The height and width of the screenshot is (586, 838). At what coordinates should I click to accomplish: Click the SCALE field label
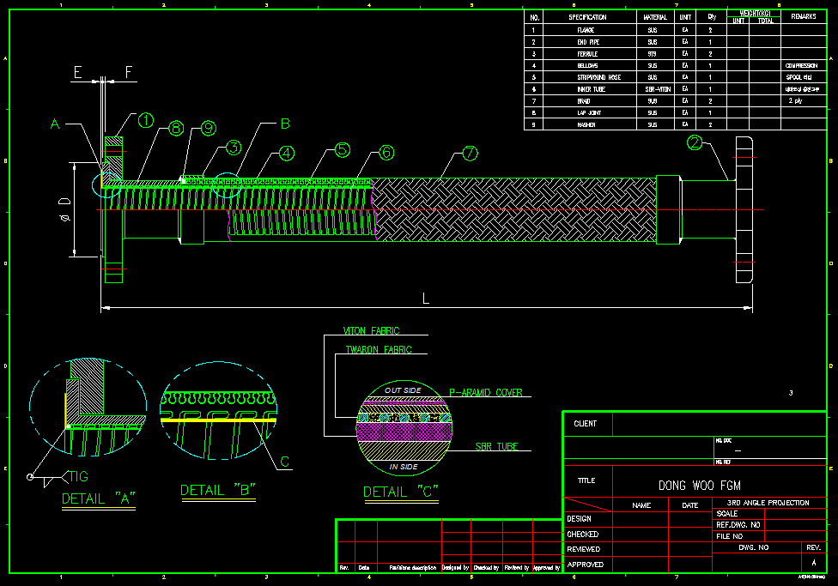pos(727,513)
